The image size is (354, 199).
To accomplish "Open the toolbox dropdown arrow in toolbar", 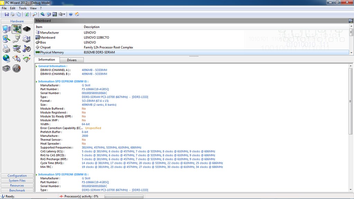I will coord(64,15).
